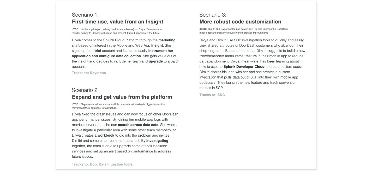Click the 'Scenario 2:' label
372x179 pixels.
point(85,90)
